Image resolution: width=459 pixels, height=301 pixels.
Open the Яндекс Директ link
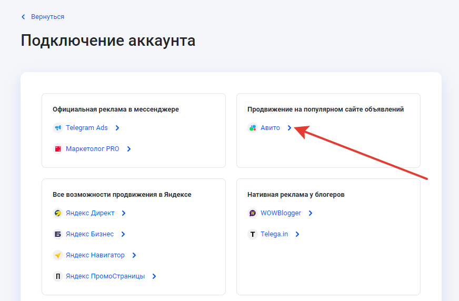pos(90,213)
